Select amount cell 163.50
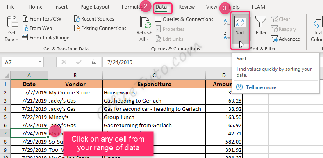Image resolution: width=323 pixels, height=158 pixels. (224, 117)
